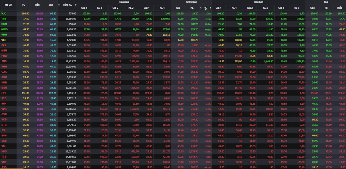The height and width of the screenshot is (169, 346).
Task: Click VPB total volume 20,585,60
Action: click(71, 108)
